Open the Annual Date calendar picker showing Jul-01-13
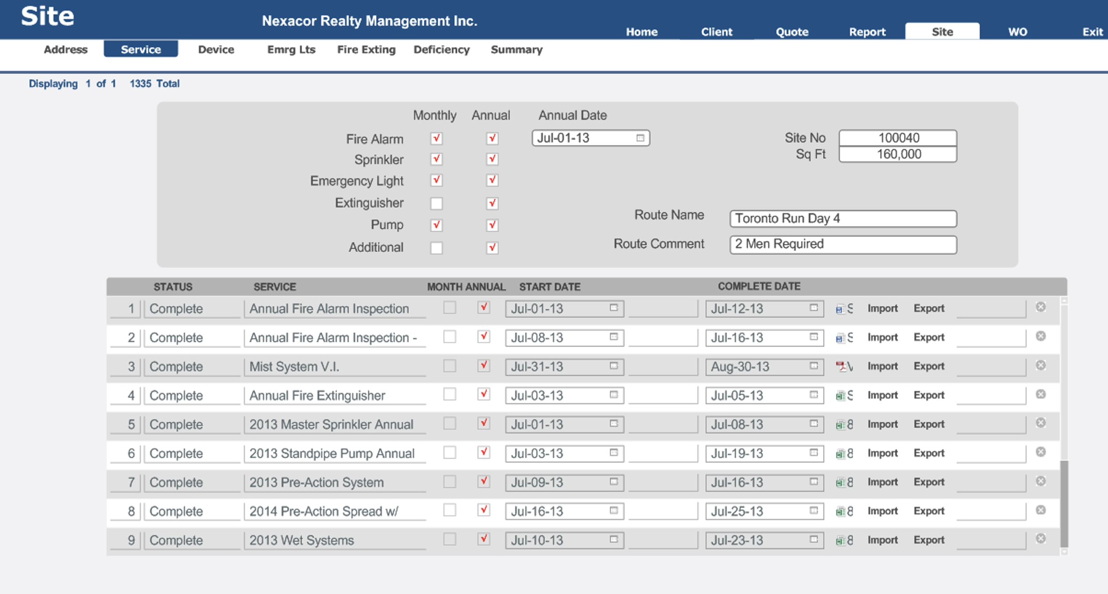The width and height of the screenshot is (1108, 594). (640, 138)
